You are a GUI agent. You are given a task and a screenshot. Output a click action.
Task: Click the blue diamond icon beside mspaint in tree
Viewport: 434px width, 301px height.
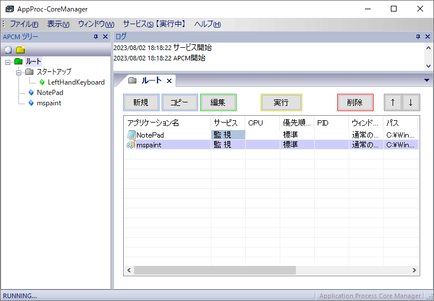(x=31, y=103)
